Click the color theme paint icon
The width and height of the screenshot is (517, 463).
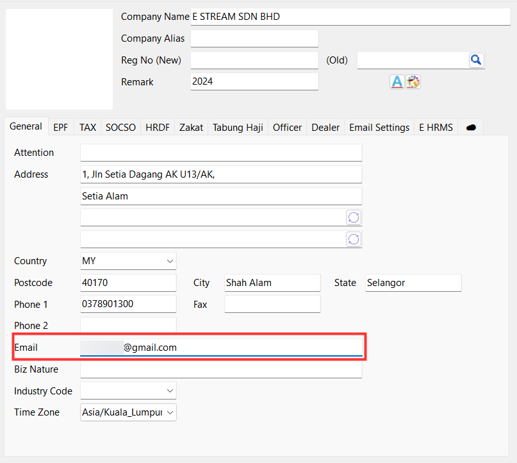[x=413, y=81]
